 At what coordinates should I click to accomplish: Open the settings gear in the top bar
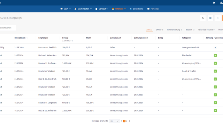click(214, 3)
